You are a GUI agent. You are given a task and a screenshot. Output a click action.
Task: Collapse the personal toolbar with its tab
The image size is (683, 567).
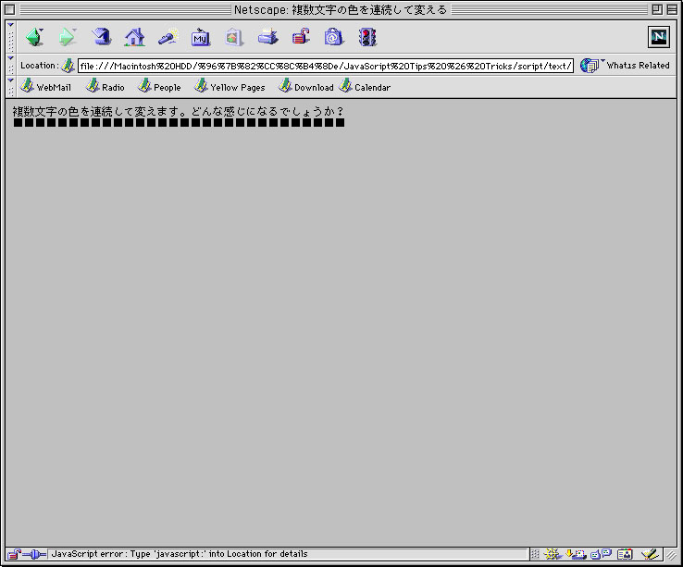(11, 87)
